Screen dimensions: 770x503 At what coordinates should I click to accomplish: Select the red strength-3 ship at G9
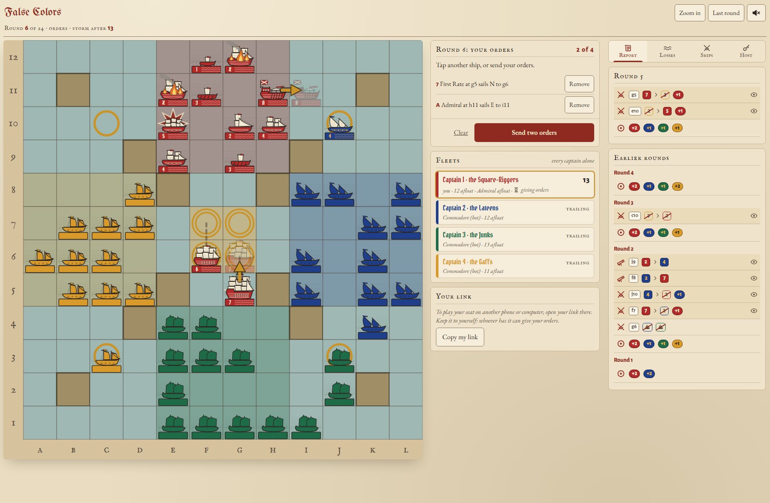point(240,163)
